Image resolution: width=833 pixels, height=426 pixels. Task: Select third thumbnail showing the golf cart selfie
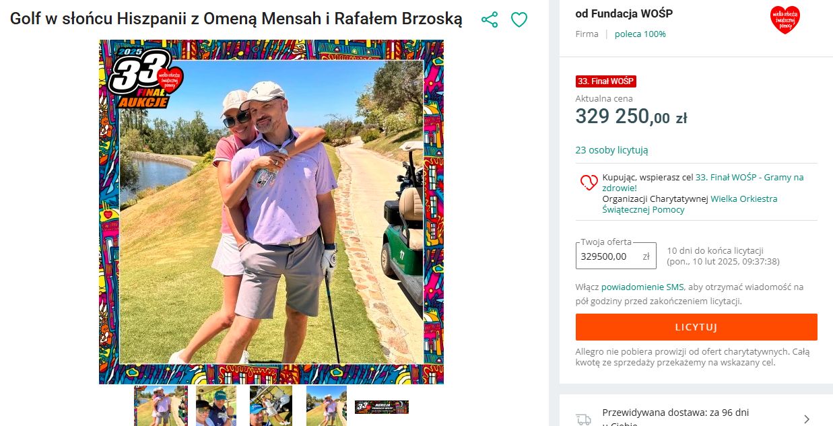[271, 406]
